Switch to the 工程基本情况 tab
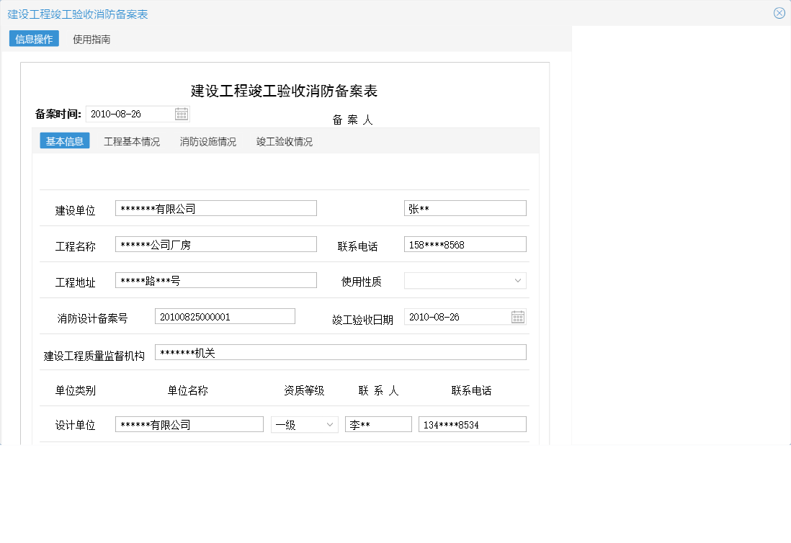 point(132,141)
